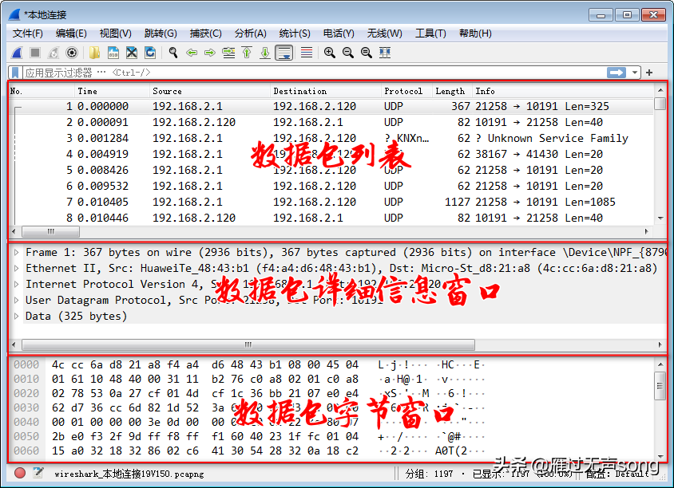Add a filter expression plus button

click(x=649, y=73)
